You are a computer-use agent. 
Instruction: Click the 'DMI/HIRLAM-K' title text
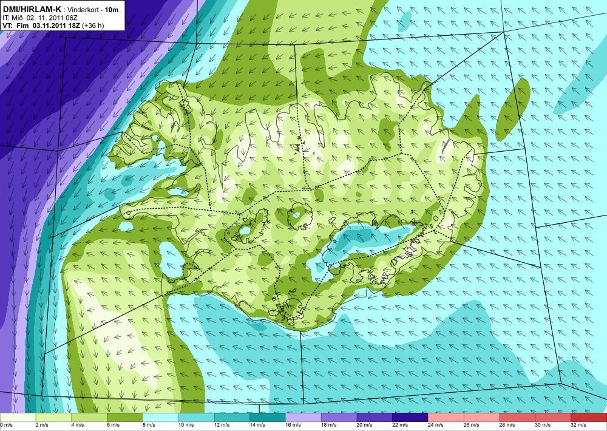[32, 10]
